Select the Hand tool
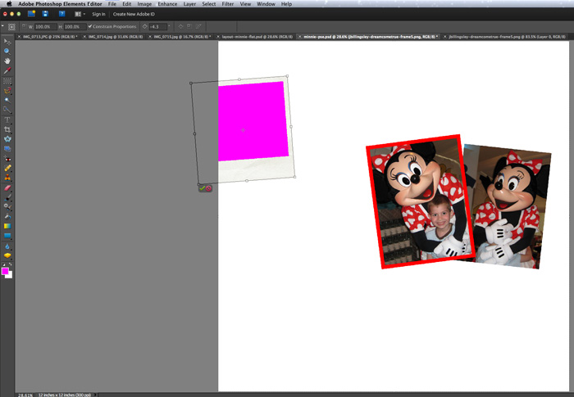 pyautogui.click(x=7, y=61)
